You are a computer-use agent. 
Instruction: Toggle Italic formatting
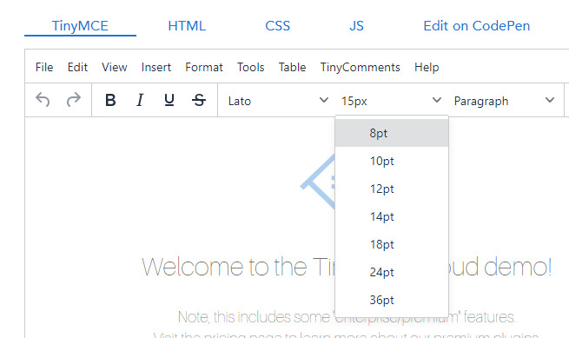140,100
